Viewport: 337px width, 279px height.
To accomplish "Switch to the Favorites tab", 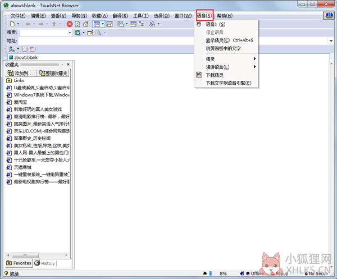I will click(19, 263).
